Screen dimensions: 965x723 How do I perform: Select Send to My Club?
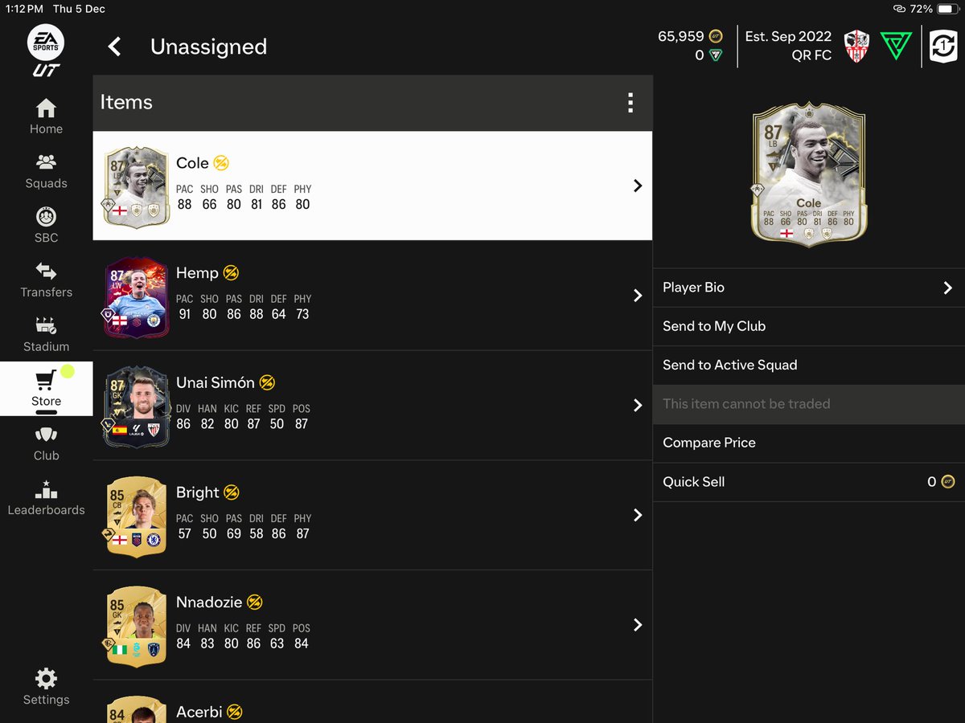[808, 326]
